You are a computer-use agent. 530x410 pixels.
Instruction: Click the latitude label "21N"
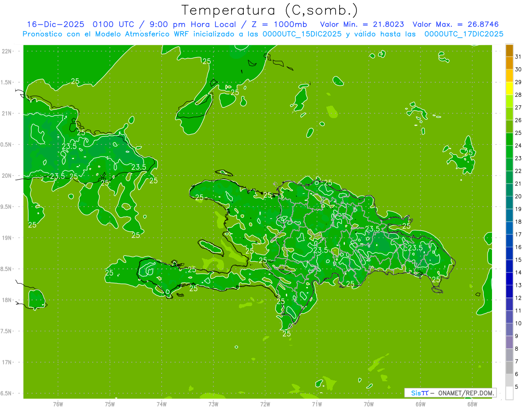click(7, 113)
